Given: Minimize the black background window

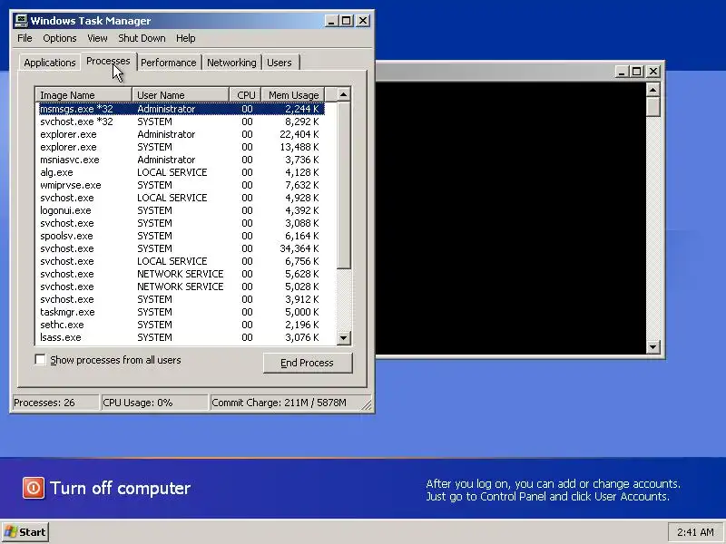Looking at the screenshot, I should 622,72.
